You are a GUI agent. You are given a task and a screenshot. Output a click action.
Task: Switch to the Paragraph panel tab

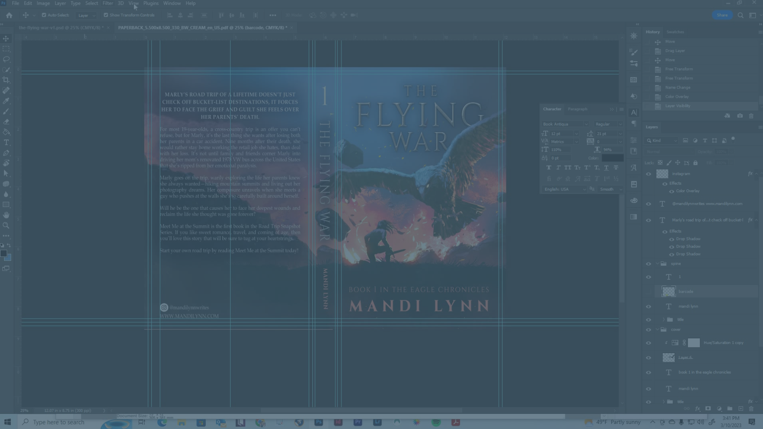[x=577, y=109]
